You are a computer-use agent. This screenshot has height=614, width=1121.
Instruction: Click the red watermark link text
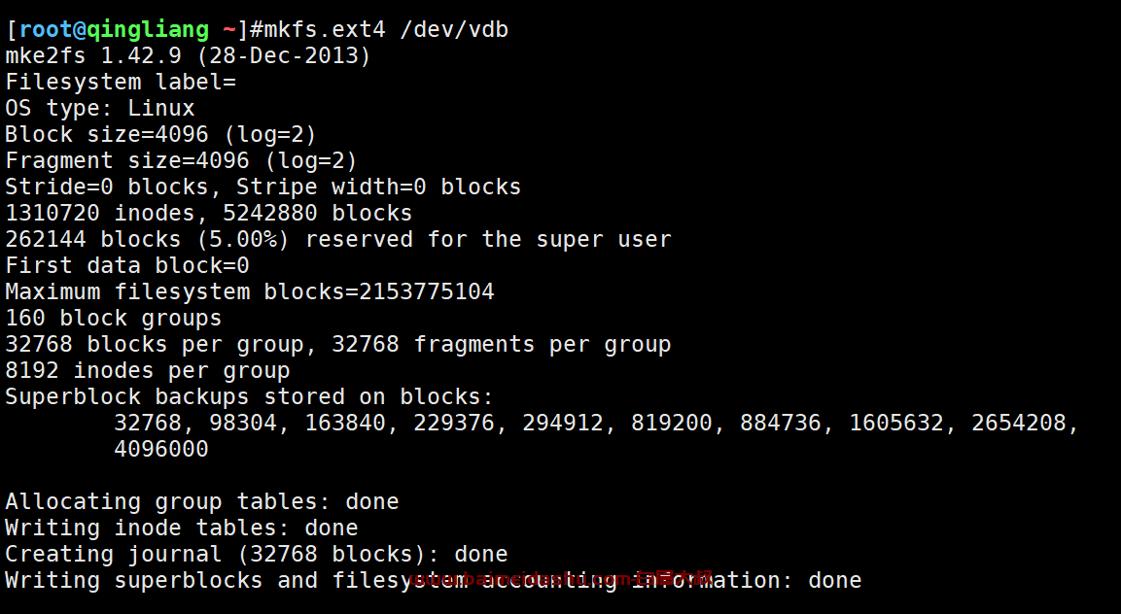click(x=561, y=578)
